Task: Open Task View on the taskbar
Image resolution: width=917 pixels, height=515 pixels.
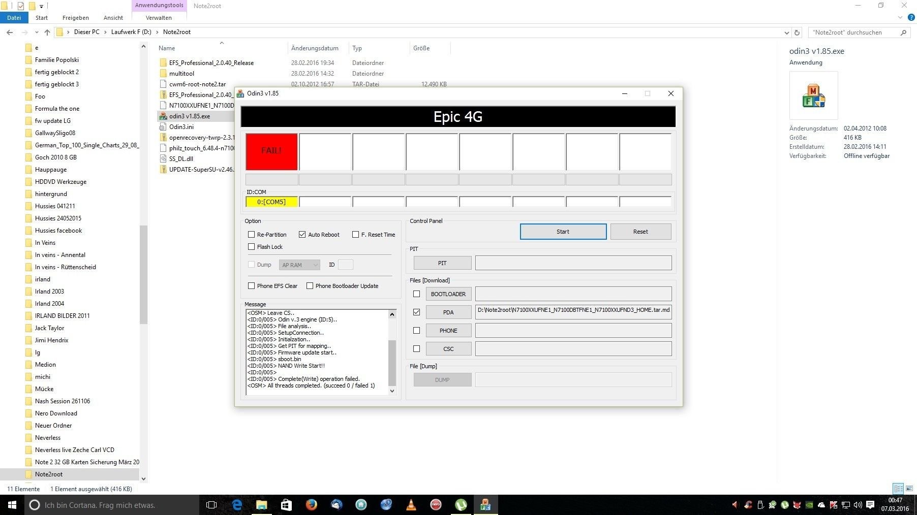Action: (211, 505)
